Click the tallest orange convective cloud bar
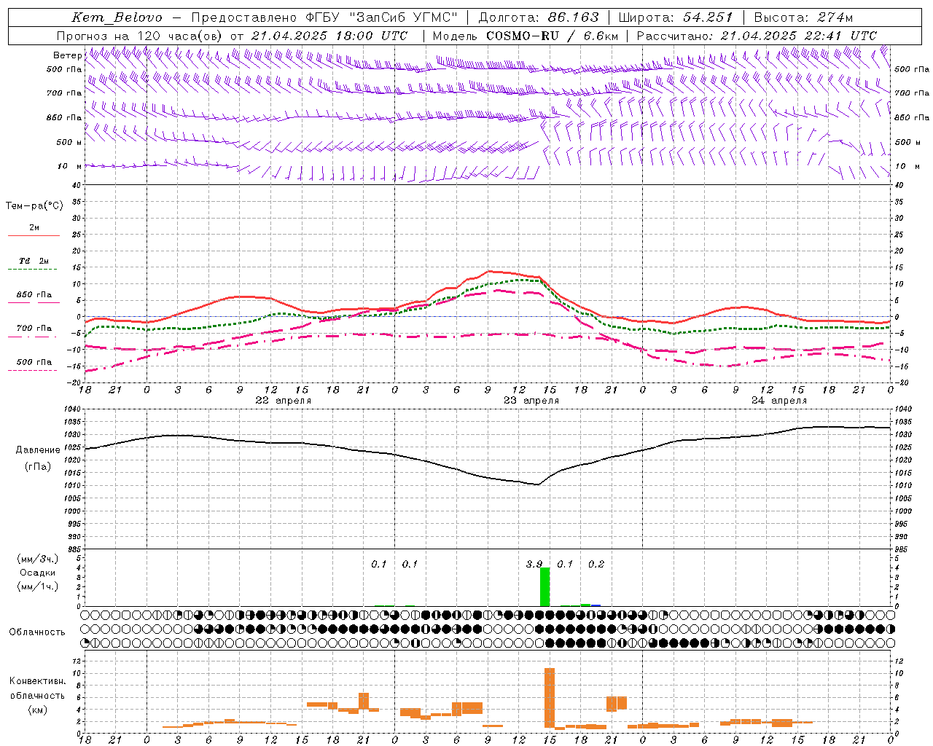The image size is (933, 746). point(550,697)
